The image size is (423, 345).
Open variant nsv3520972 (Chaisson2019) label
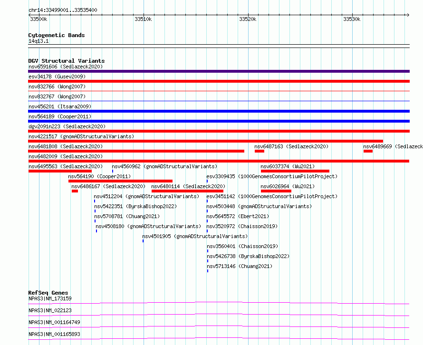pyautogui.click(x=242, y=226)
